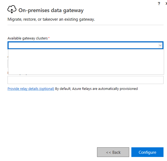The image size is (167, 161).
Task: Click the recovery key input field
Action: [x=86, y=80]
